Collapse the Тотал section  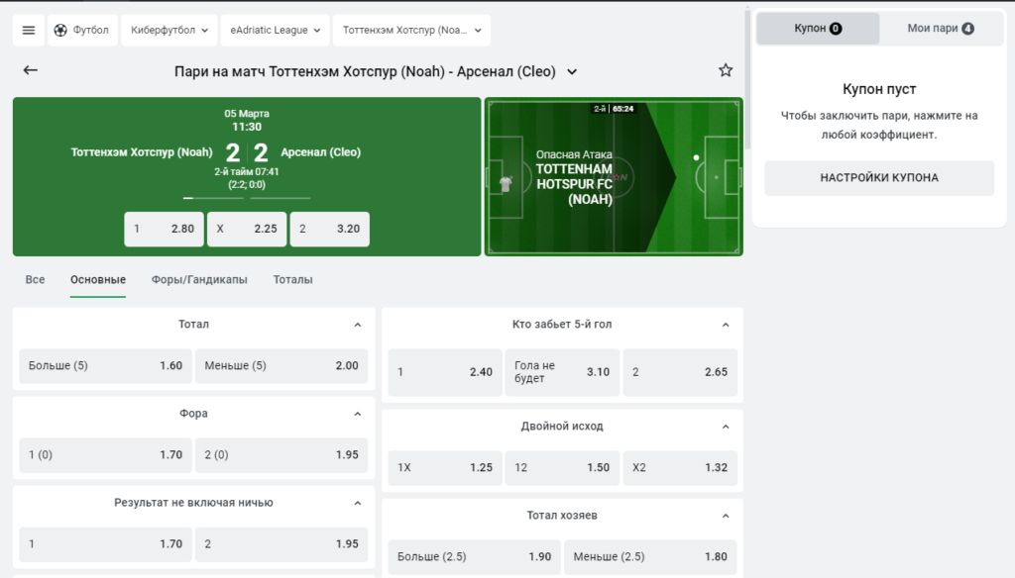pyautogui.click(x=357, y=325)
